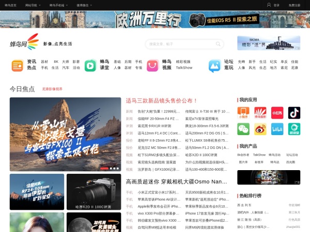Click the user profile icon beside 登录
This screenshot has height=232, width=310.
click(x=269, y=5)
